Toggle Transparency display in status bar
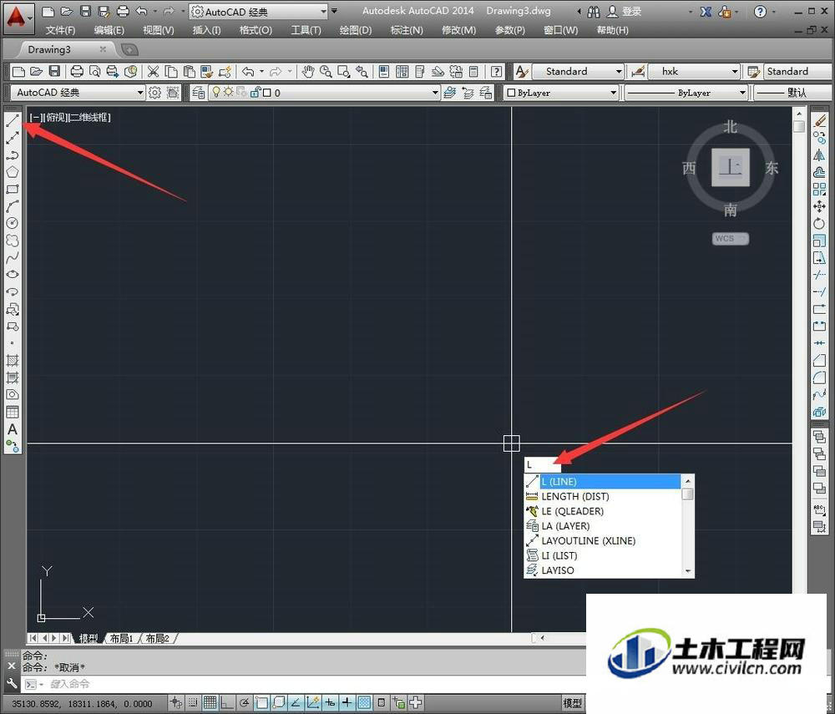 364,703
